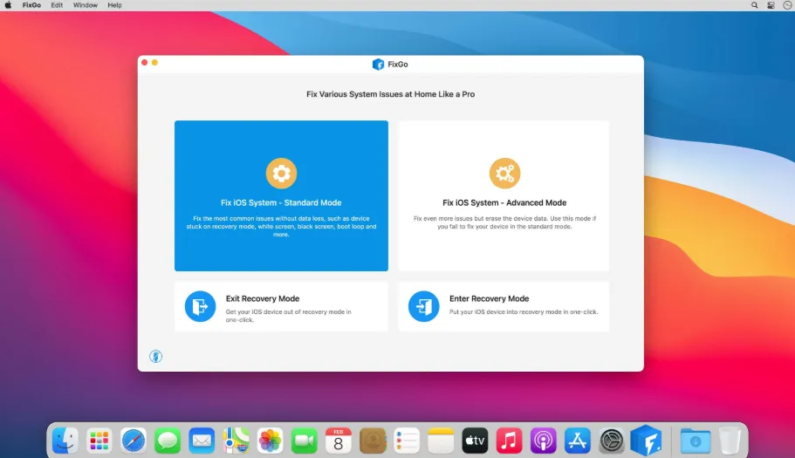The width and height of the screenshot is (795, 458).
Task: Open Podcasts from the Dock
Action: (x=544, y=441)
